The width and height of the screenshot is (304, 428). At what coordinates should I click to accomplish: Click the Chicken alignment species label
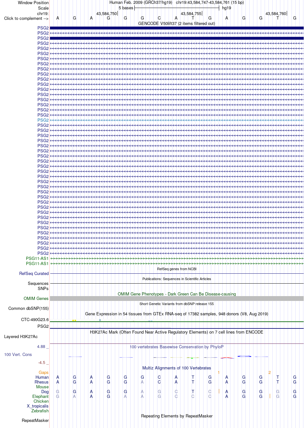click(x=41, y=401)
